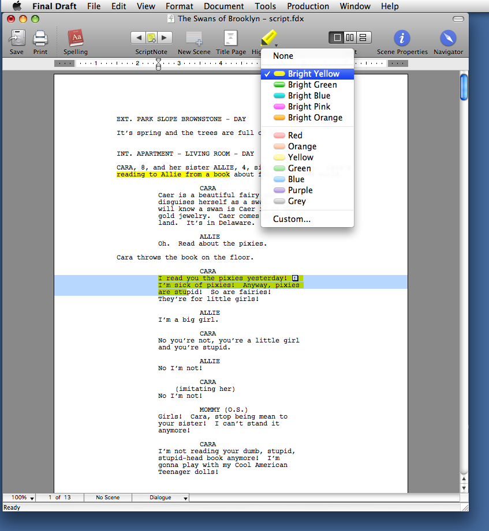The image size is (489, 531).
Task: Click the script document icon in title bar
Action: [171, 18]
